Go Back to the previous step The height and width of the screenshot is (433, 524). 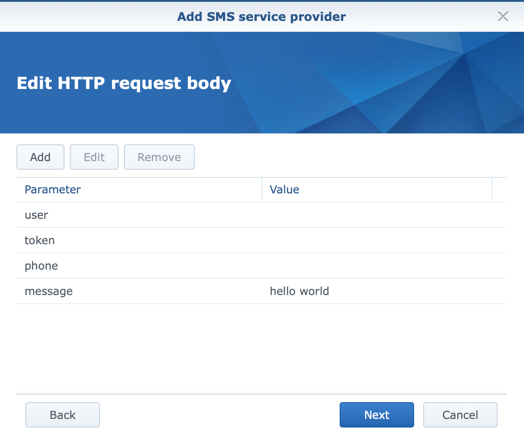tap(63, 415)
